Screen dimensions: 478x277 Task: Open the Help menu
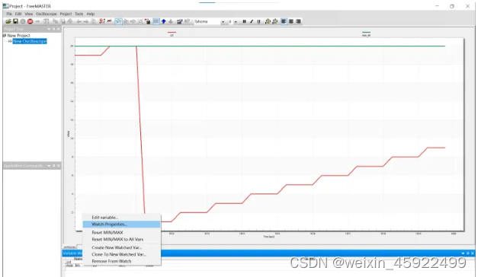click(x=91, y=14)
